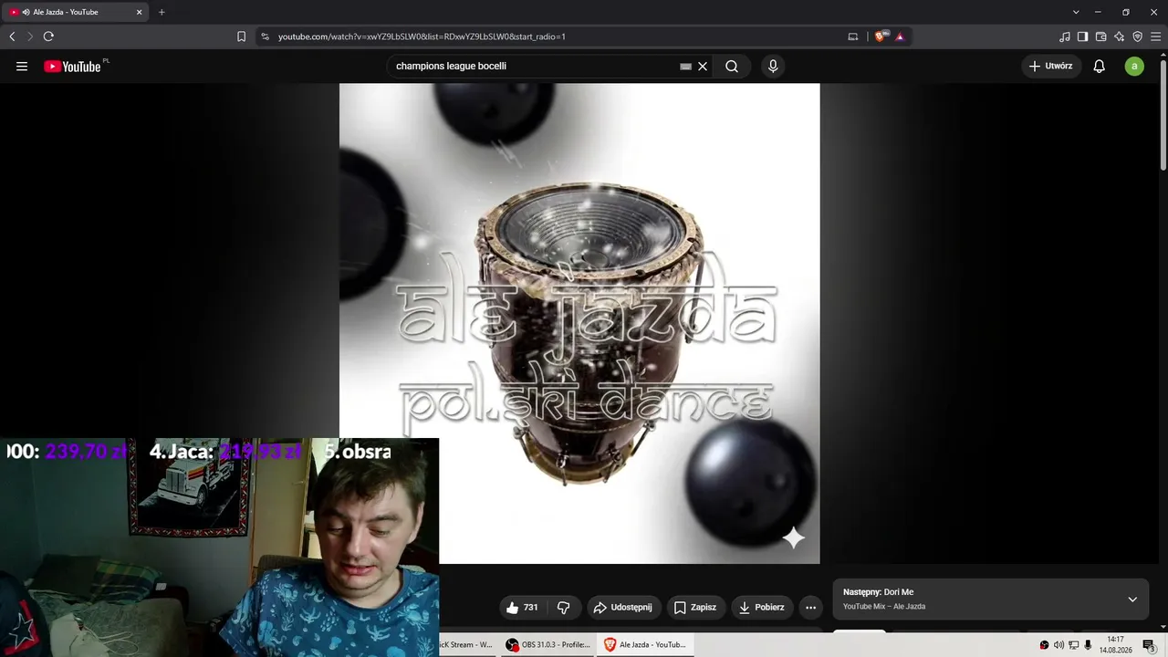1168x657 pixels.
Task: Click the OBS tray icon
Action: click(1044, 645)
